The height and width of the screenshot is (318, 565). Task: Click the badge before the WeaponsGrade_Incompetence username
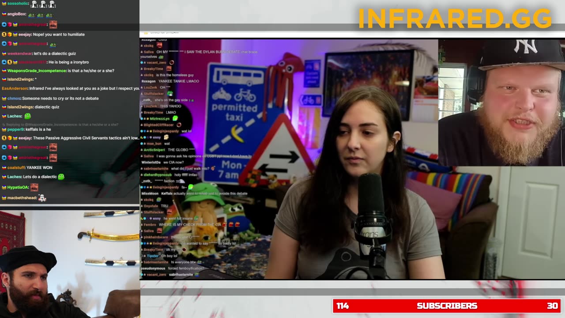click(4, 71)
